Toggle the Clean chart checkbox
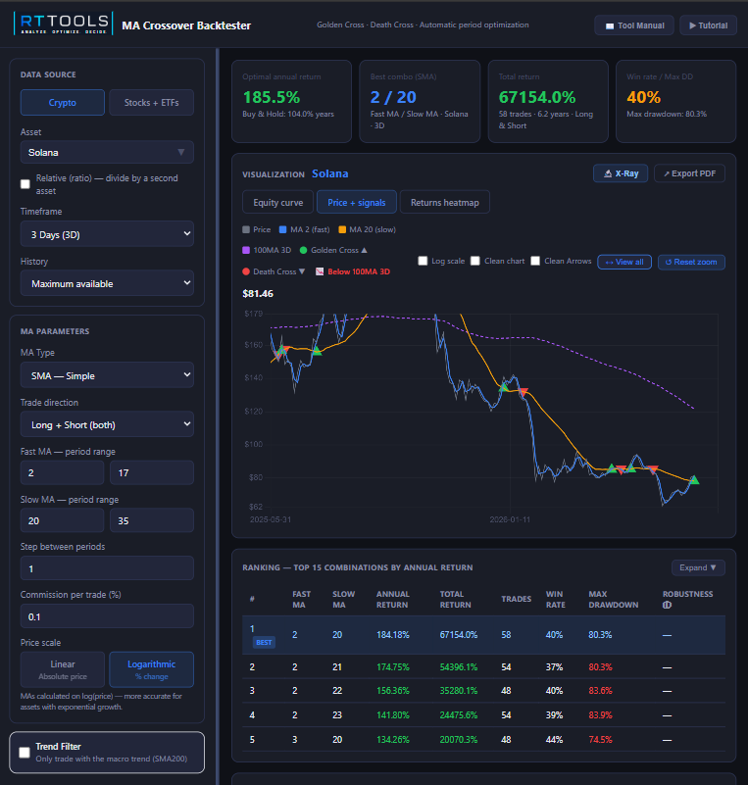Image resolution: width=748 pixels, height=785 pixels. coord(475,262)
